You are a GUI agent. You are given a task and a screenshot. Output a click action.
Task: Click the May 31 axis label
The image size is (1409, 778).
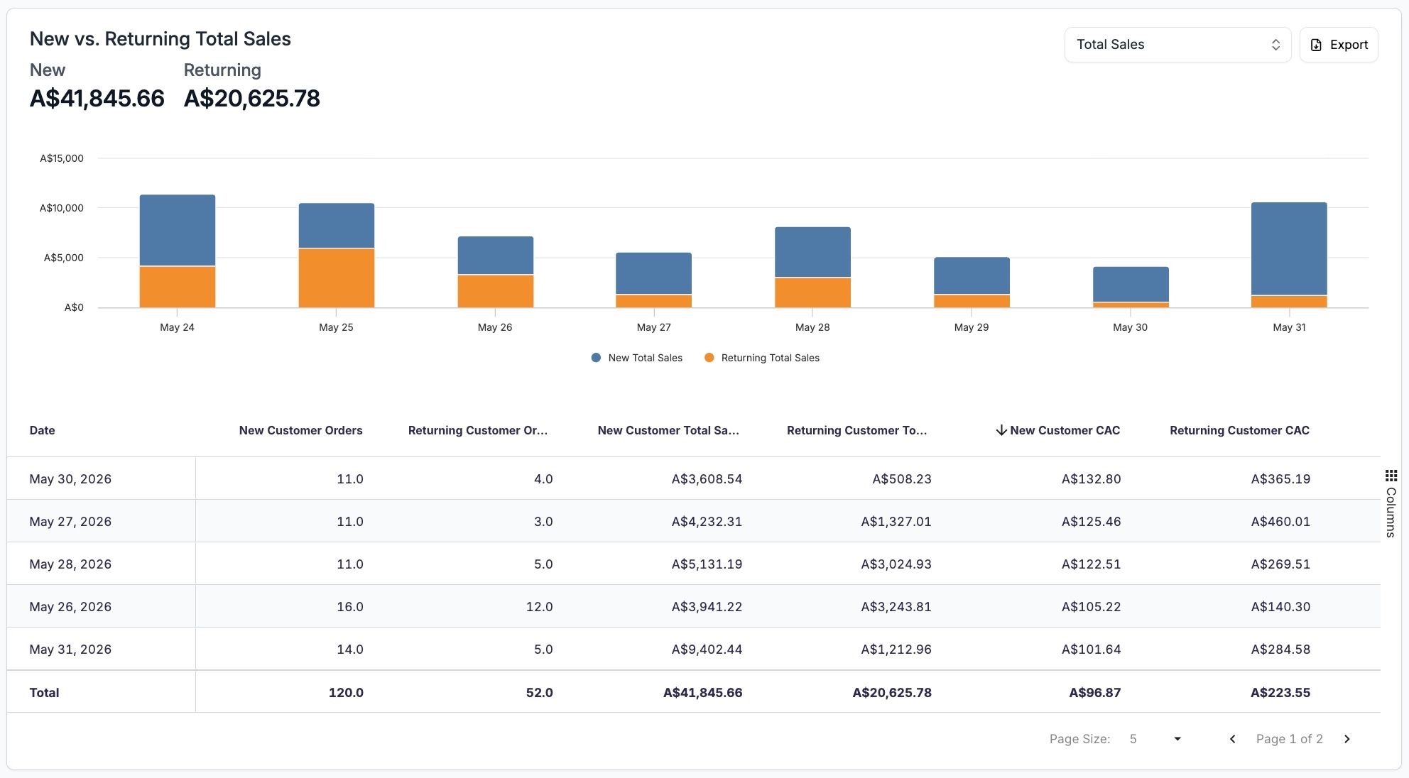1289,327
